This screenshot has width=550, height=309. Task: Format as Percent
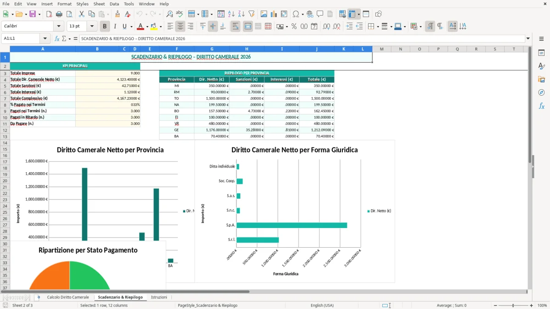click(294, 27)
